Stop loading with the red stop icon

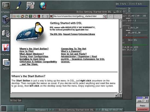[x=35, y=16]
